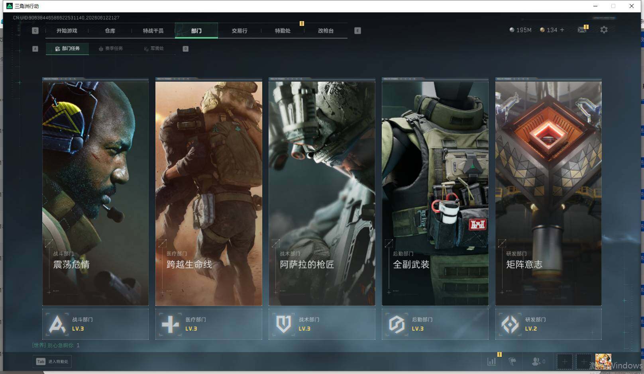Invite teammate in first empty plus slot
Screen dimensions: 644x374
565,362
